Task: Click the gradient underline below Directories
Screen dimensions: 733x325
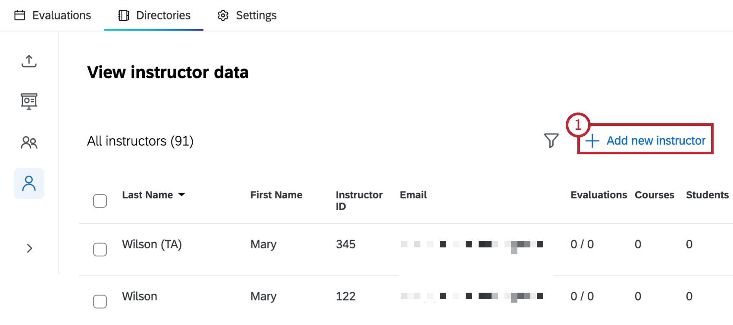Action: pos(153,29)
